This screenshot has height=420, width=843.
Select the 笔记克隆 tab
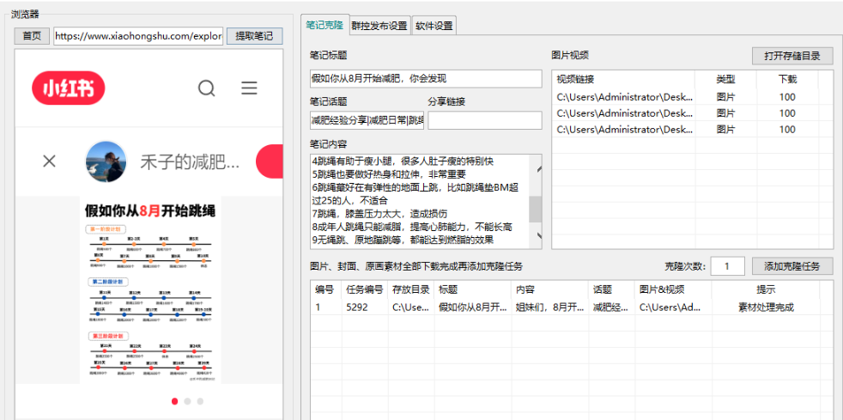(324, 25)
